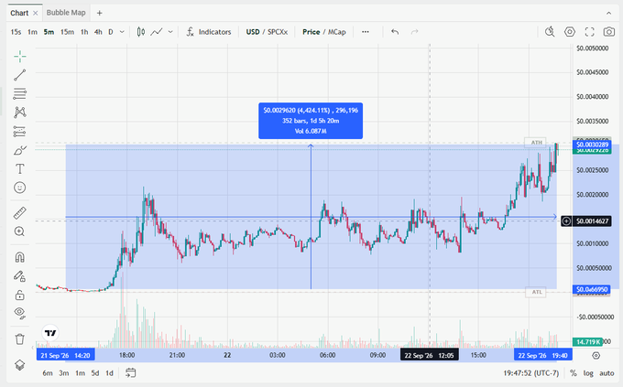Activate the magnet snap mode

[x=19, y=257]
